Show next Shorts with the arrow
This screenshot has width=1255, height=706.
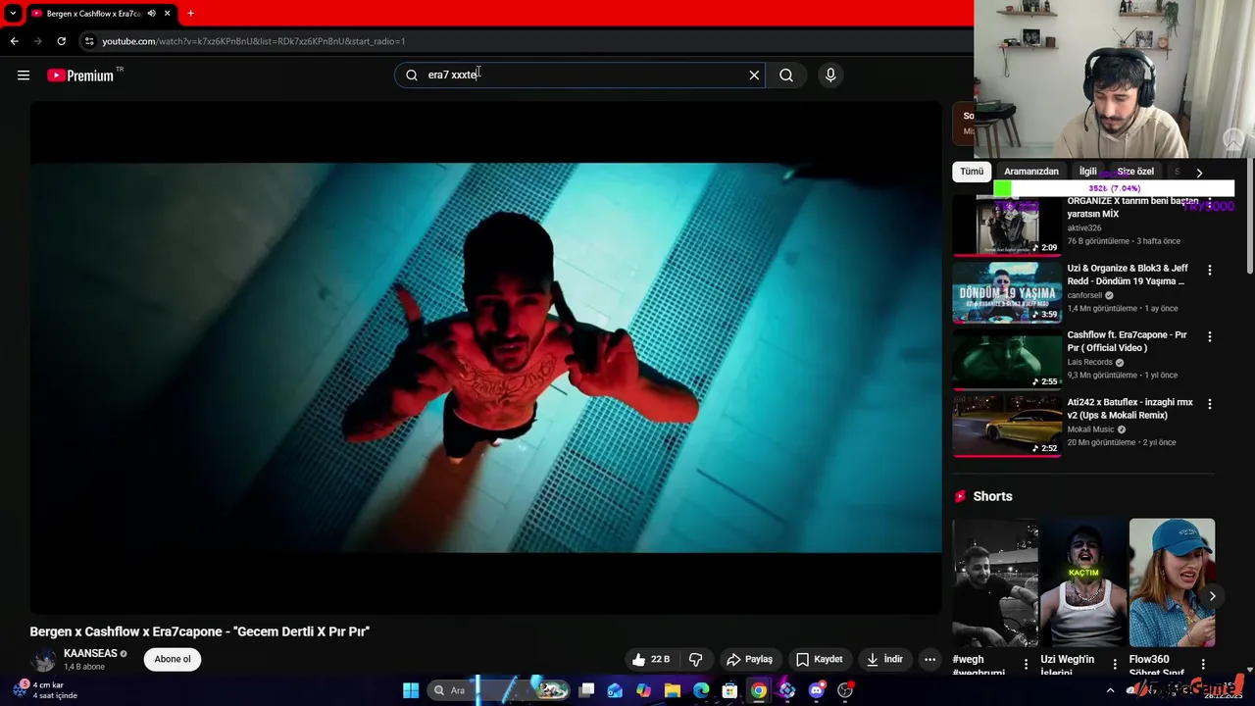pyautogui.click(x=1212, y=596)
